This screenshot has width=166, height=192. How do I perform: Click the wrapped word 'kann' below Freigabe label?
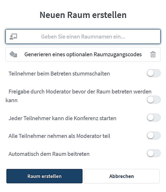(x=12, y=100)
